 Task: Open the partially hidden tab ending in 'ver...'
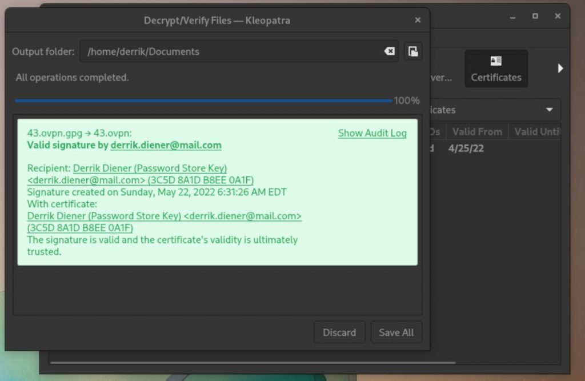(440, 77)
